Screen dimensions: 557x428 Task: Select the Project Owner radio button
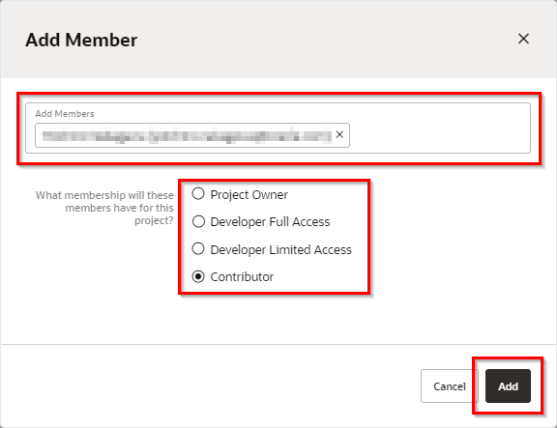[198, 194]
